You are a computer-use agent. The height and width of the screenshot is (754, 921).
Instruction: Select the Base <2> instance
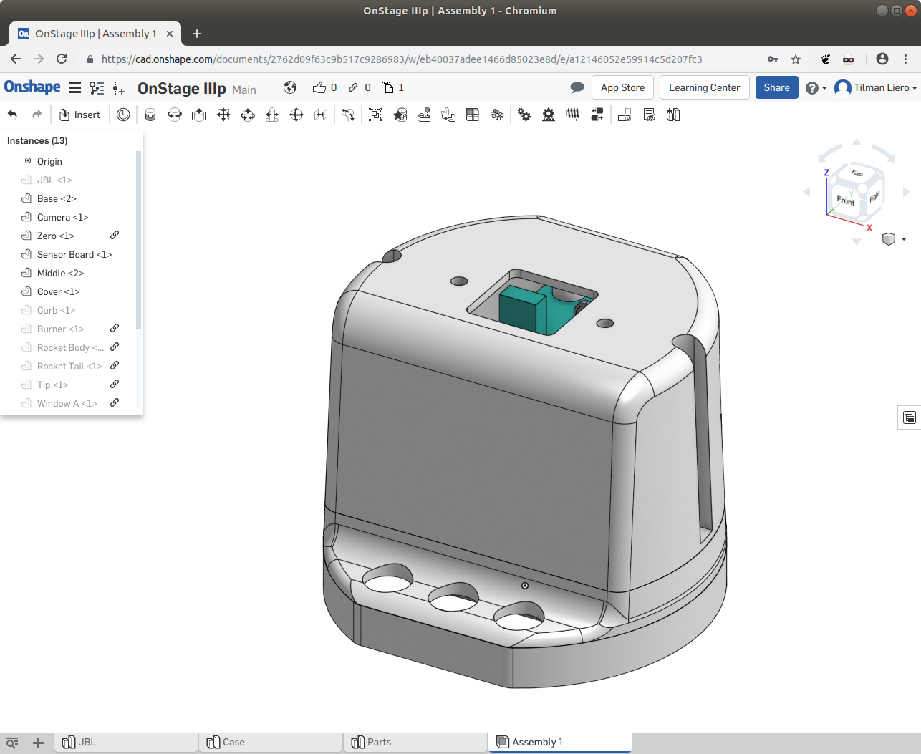point(57,198)
